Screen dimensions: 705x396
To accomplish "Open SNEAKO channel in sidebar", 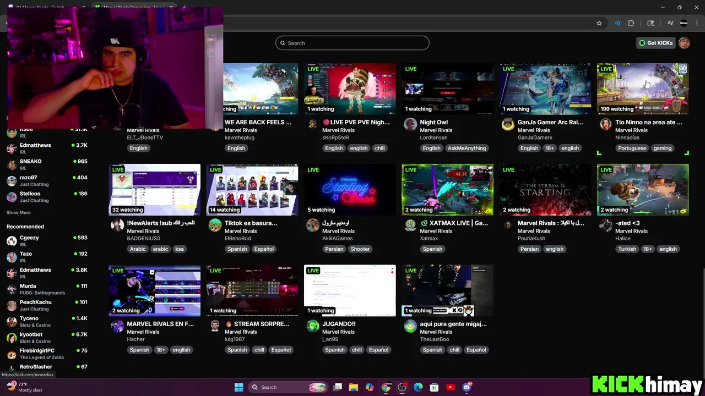I will pos(47,164).
